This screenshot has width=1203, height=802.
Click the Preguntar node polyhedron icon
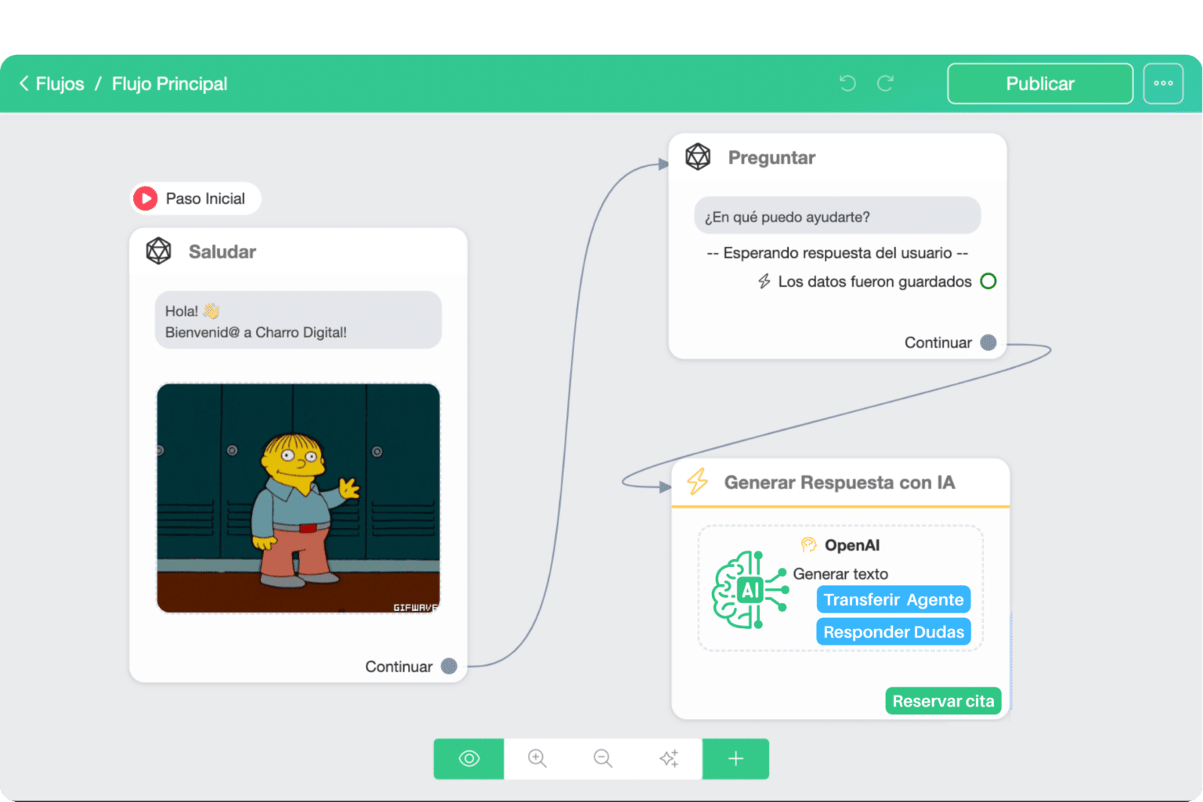click(698, 157)
